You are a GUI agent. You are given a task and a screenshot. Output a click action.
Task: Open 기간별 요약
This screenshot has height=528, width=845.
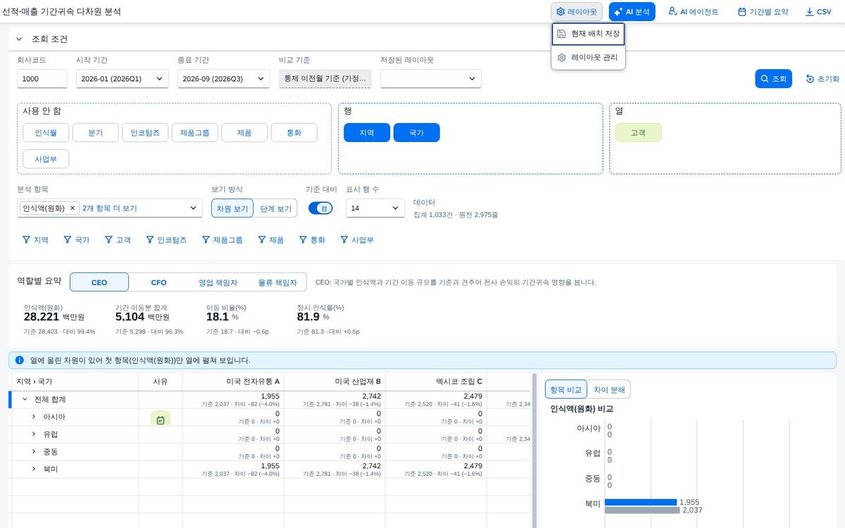click(763, 11)
